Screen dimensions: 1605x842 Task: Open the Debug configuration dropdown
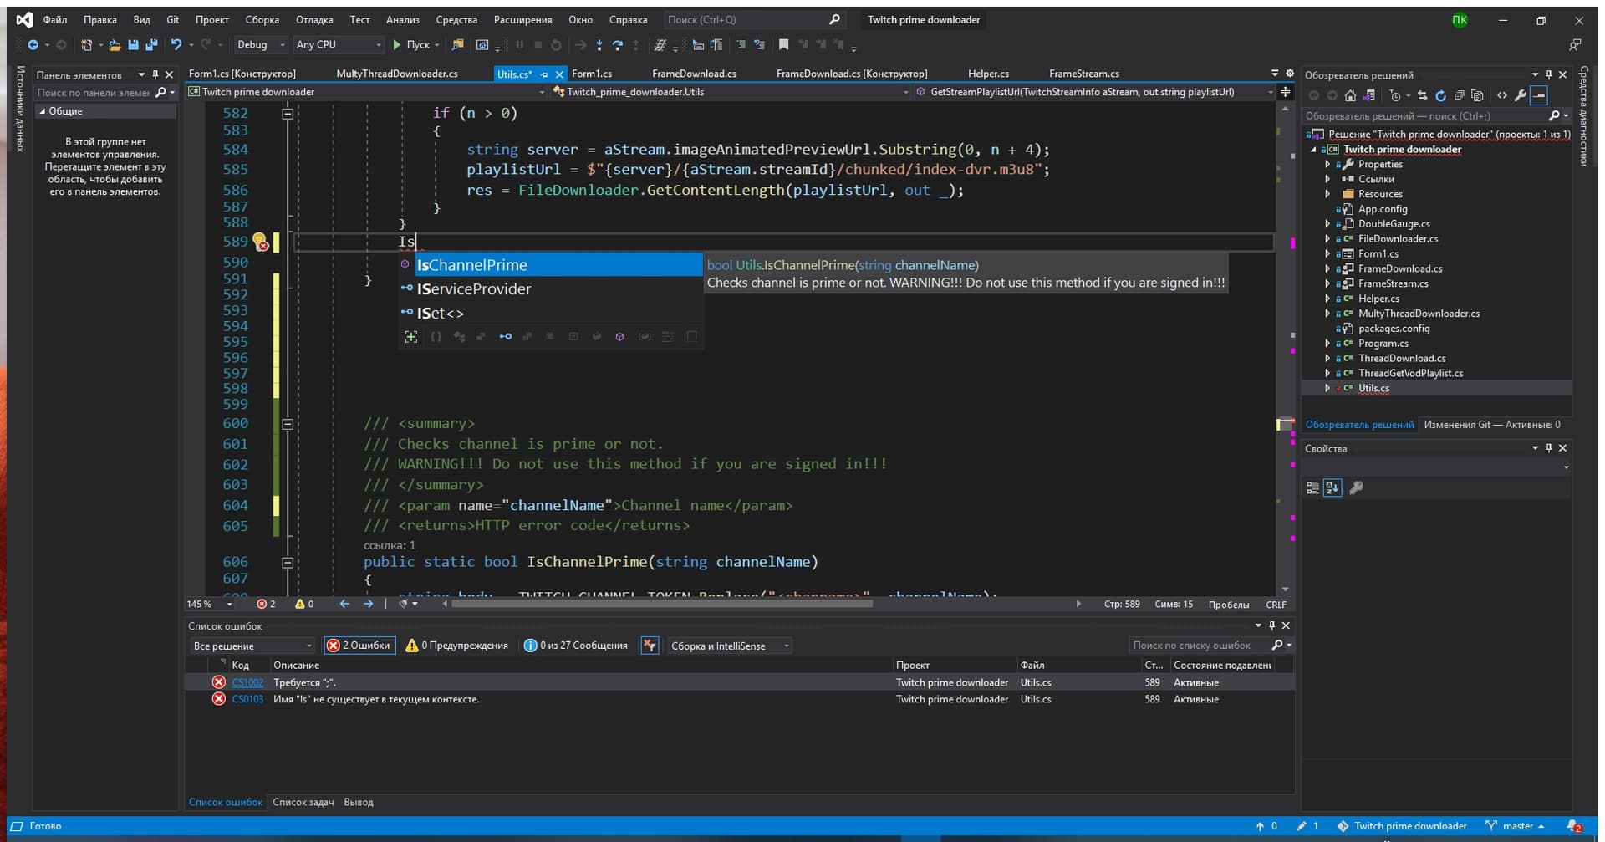260,44
